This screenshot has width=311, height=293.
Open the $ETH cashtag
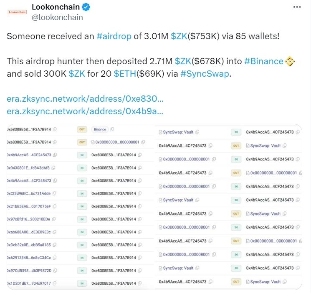click(x=125, y=75)
